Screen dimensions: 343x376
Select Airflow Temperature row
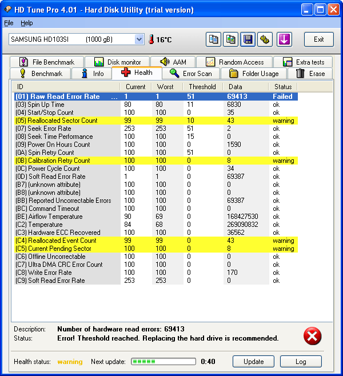[156, 217]
